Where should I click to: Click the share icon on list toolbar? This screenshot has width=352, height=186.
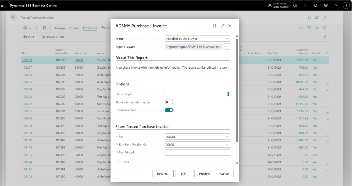(301, 28)
